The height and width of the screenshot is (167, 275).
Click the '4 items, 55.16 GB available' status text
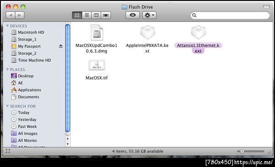click(x=137, y=151)
